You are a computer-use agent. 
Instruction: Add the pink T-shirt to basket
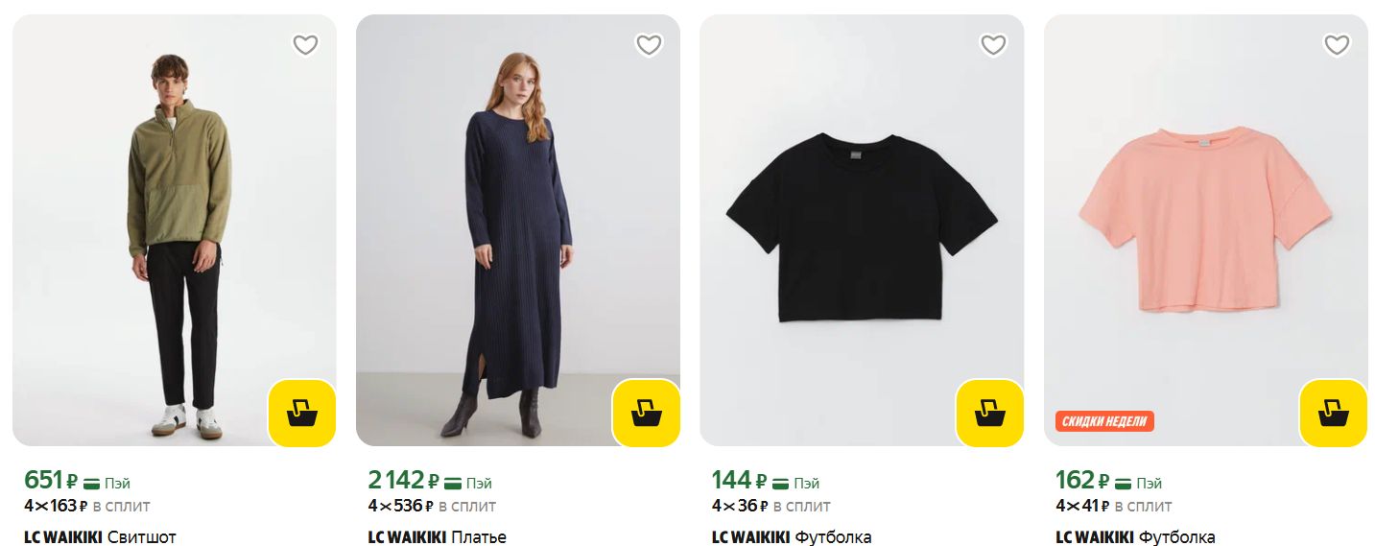tap(1333, 414)
